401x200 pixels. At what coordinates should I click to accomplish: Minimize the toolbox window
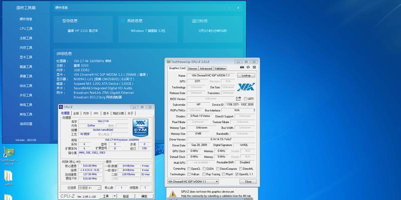[231, 8]
